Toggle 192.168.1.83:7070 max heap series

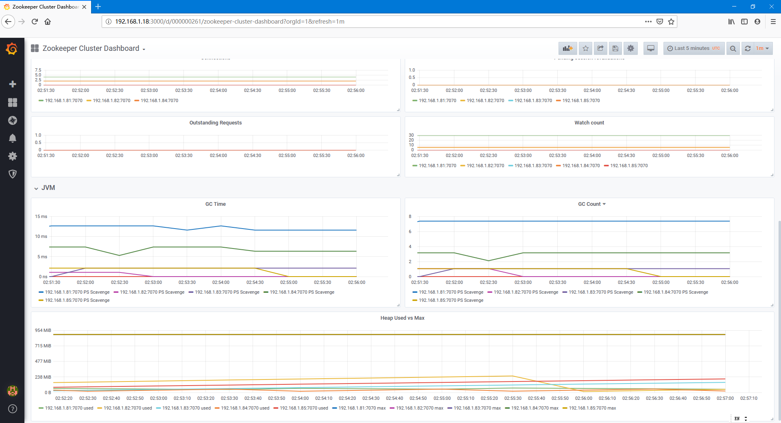(477, 408)
